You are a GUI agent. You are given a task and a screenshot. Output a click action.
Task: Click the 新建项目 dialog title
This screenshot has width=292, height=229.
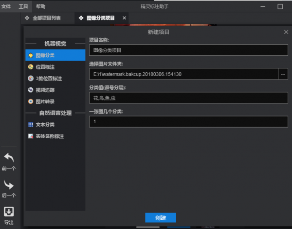pos(159,32)
